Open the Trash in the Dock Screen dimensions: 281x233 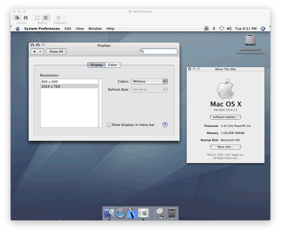pos(172,213)
